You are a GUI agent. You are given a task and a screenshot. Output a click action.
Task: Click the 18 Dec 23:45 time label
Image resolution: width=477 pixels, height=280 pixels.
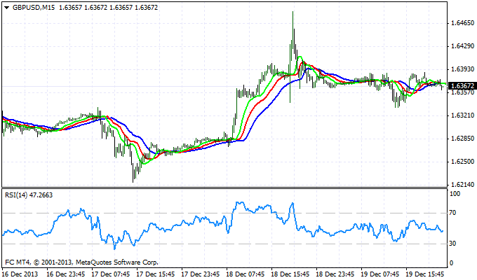pyautogui.click(x=335, y=274)
